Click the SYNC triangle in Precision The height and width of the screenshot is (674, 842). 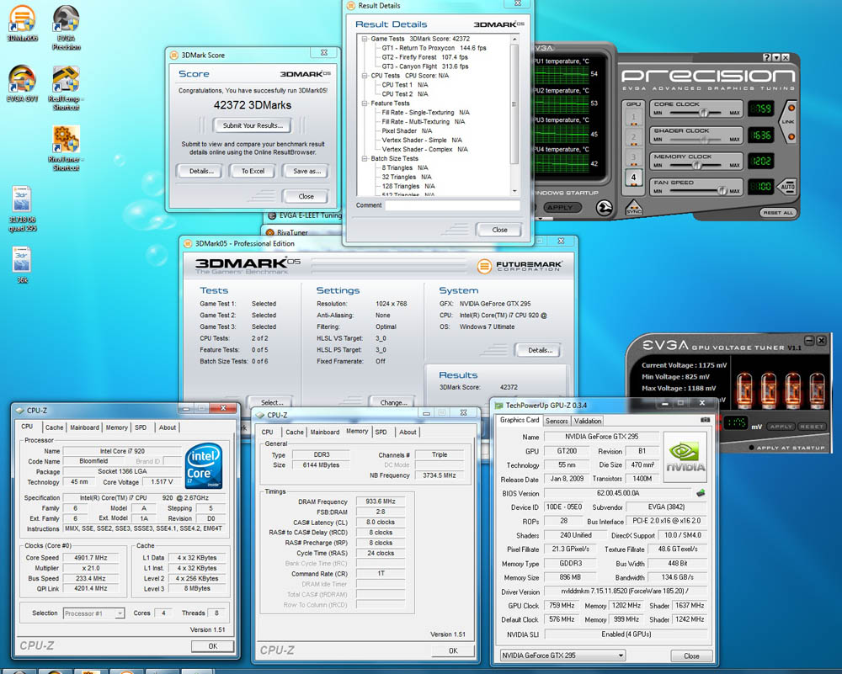click(634, 207)
